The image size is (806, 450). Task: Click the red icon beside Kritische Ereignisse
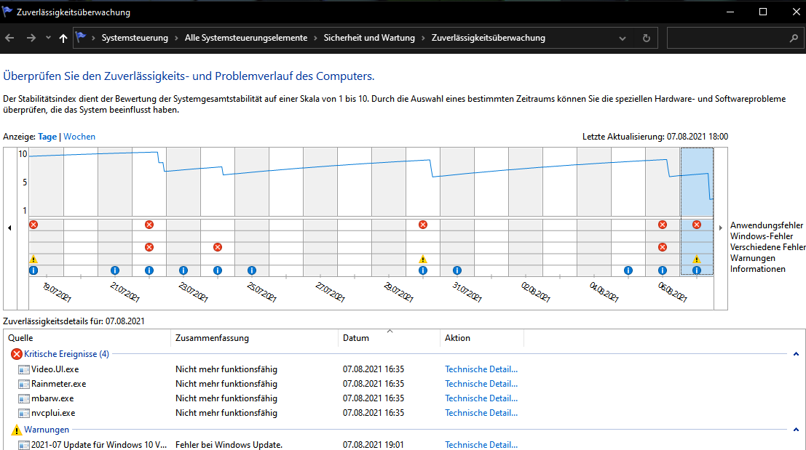click(x=17, y=354)
